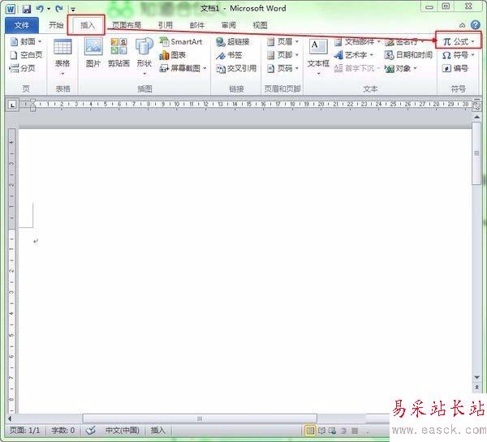Click 剪贴画 (Clip Art) icon
Viewport: 487px width, 442px height.
[119, 53]
